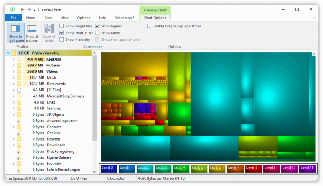Select the Contacts tree row
The height and width of the screenshot is (186, 323).
click(49, 127)
